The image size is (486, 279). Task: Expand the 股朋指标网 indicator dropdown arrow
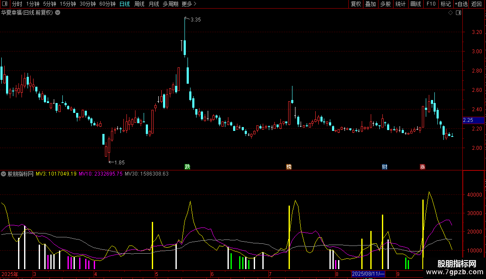(x=3, y=174)
